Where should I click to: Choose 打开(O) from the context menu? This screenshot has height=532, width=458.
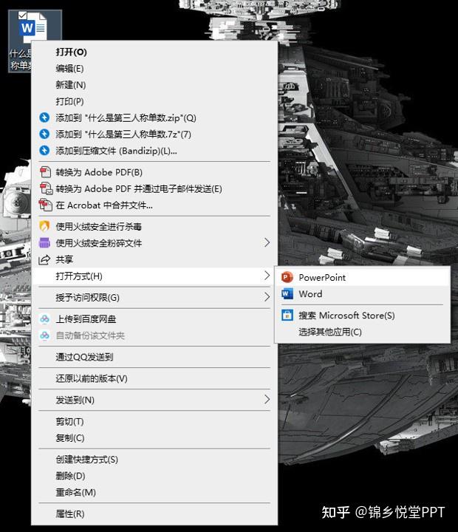pyautogui.click(x=154, y=52)
